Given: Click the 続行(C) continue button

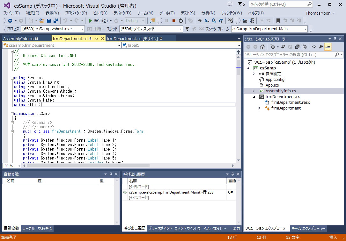Looking at the screenshot, I should pyautogui.click(x=98, y=21).
